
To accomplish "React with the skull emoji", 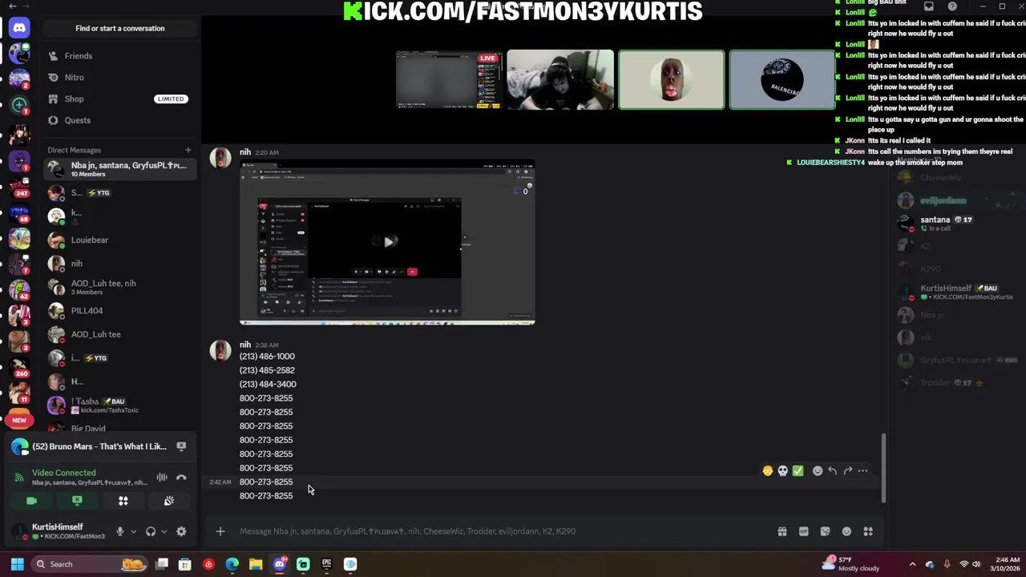I will click(783, 471).
